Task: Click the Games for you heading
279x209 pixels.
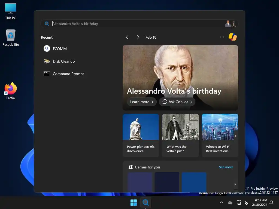Action: click(147, 167)
